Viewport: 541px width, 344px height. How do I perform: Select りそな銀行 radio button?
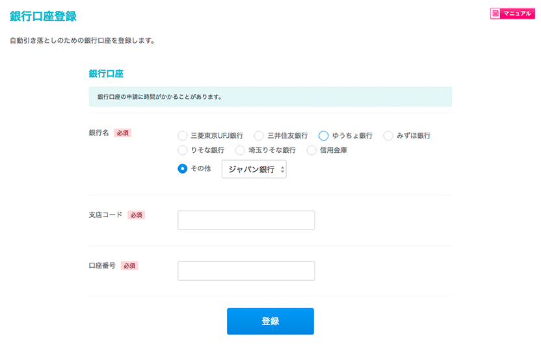click(183, 150)
